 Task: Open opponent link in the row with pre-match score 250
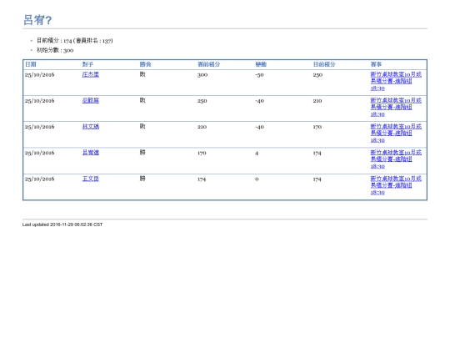point(90,100)
